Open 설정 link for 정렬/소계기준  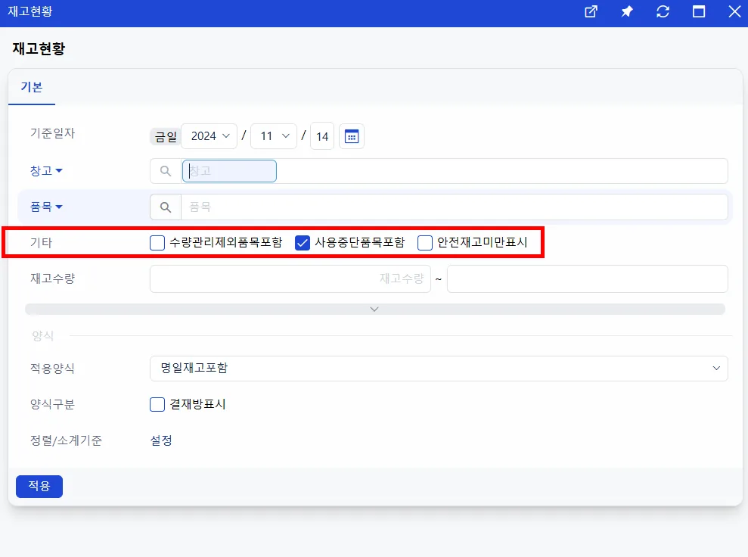pyautogui.click(x=161, y=440)
